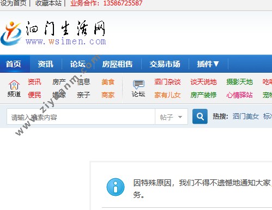272x210 pixels.
Task: Click the 设为首页 link at top
Action: pos(13,3)
